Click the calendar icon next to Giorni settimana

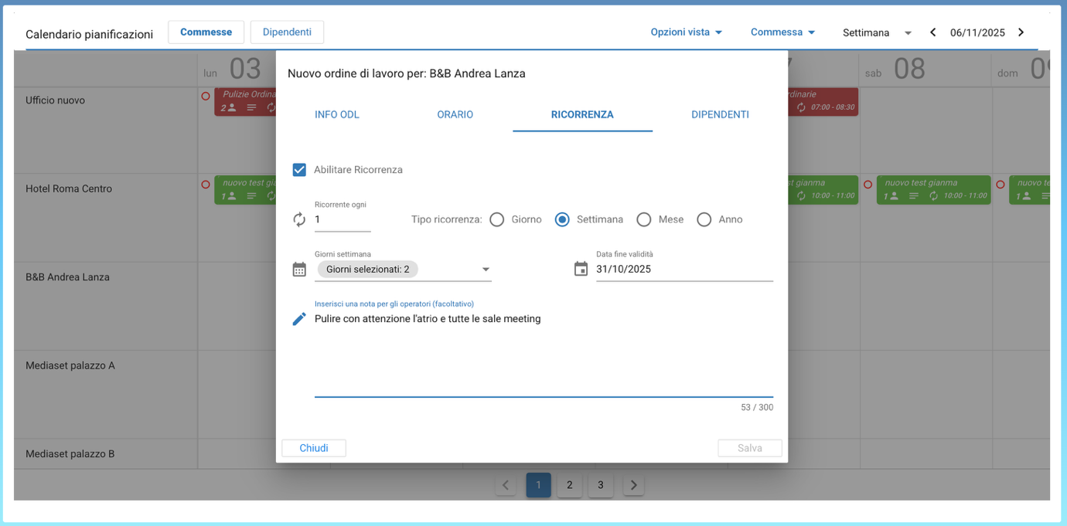[x=299, y=270]
